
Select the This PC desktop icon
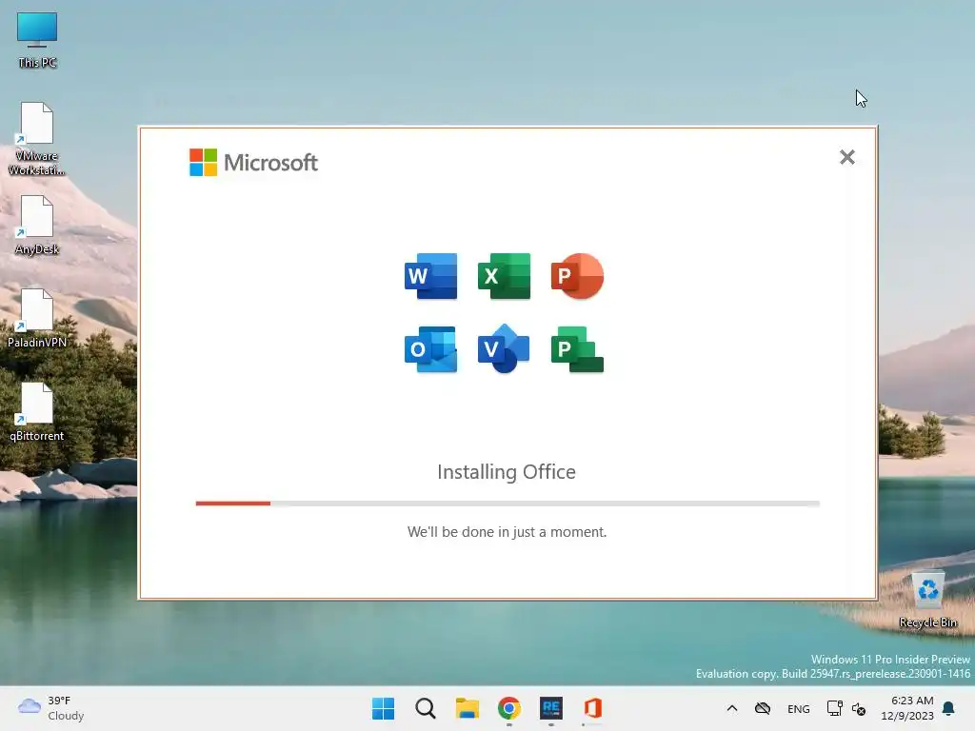[37, 40]
